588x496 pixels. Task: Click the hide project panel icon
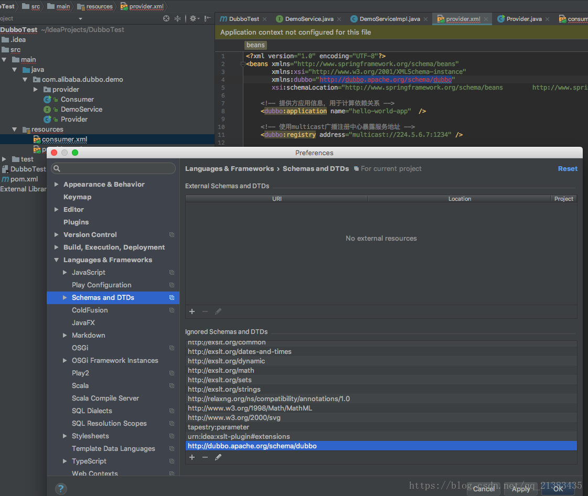point(207,18)
